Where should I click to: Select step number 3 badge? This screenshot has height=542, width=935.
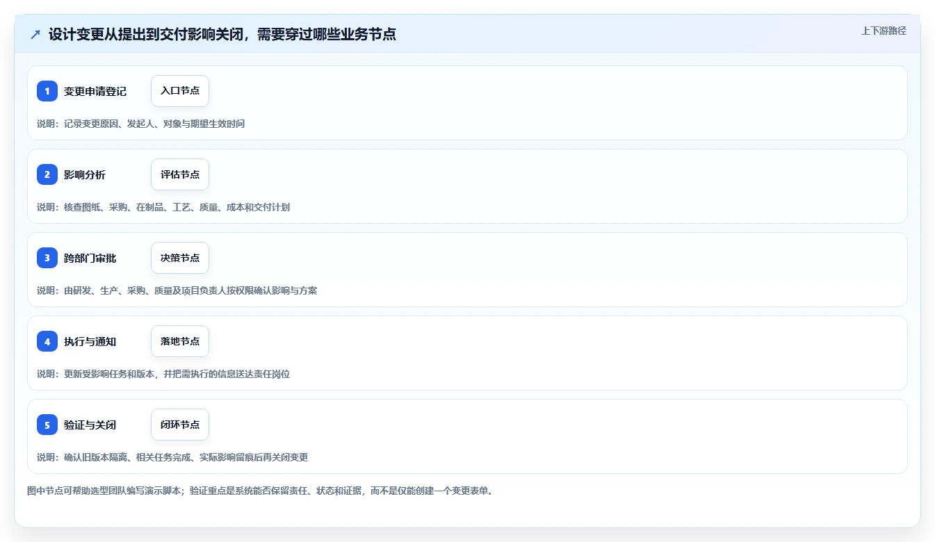47,258
